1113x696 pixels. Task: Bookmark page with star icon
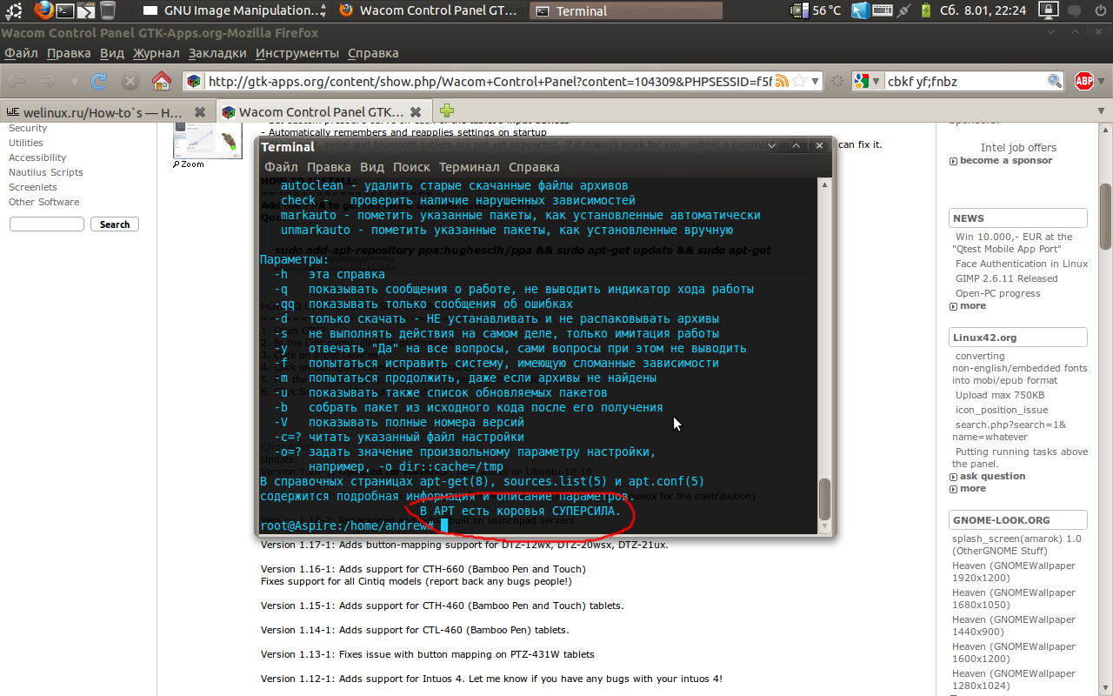point(798,81)
